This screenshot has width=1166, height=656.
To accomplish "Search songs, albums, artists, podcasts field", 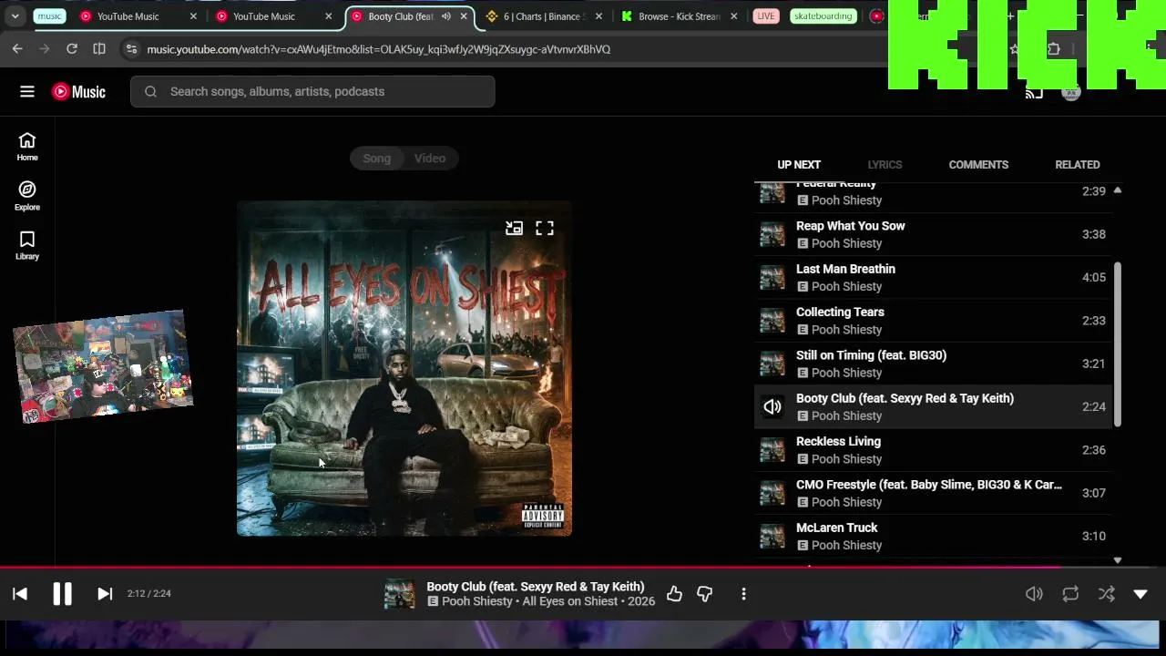I will 312,91.
